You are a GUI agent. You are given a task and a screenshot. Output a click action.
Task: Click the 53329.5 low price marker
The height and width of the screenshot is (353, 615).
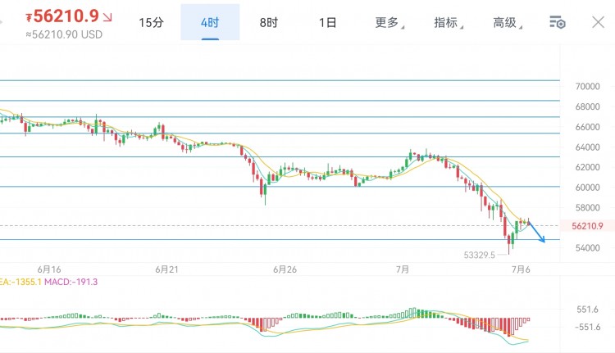coord(480,256)
